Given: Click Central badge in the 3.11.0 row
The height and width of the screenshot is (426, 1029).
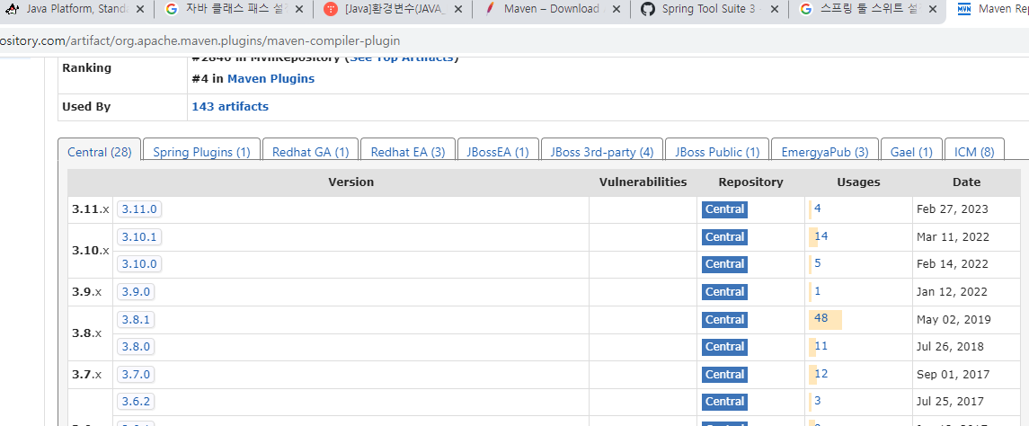Looking at the screenshot, I should point(724,209).
